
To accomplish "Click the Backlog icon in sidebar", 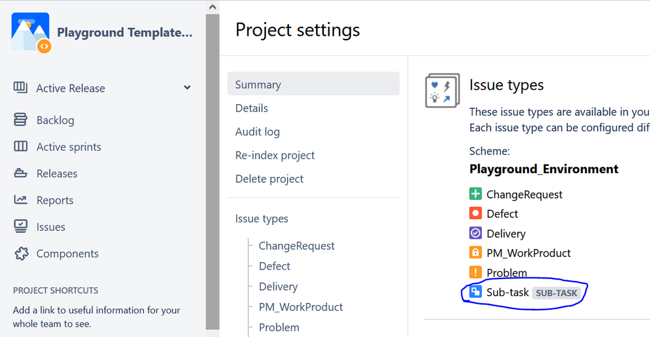I will click(x=21, y=120).
